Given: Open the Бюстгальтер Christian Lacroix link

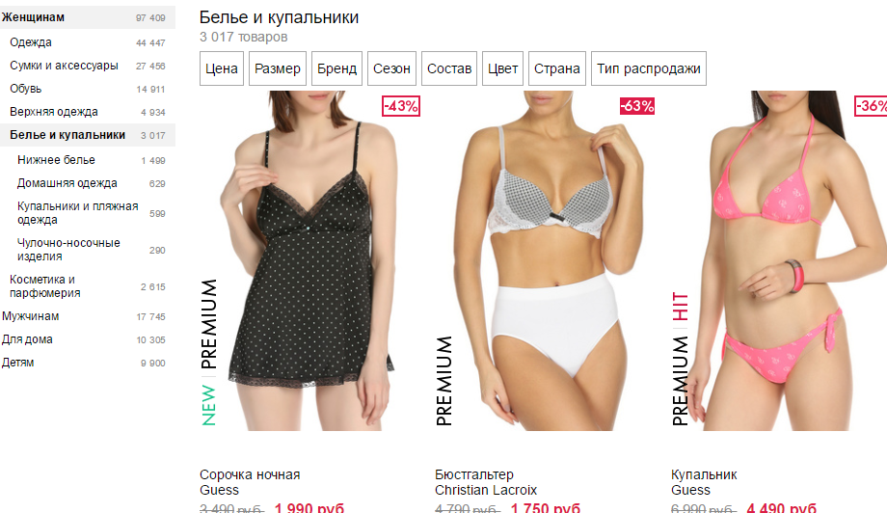Looking at the screenshot, I should coord(485,482).
